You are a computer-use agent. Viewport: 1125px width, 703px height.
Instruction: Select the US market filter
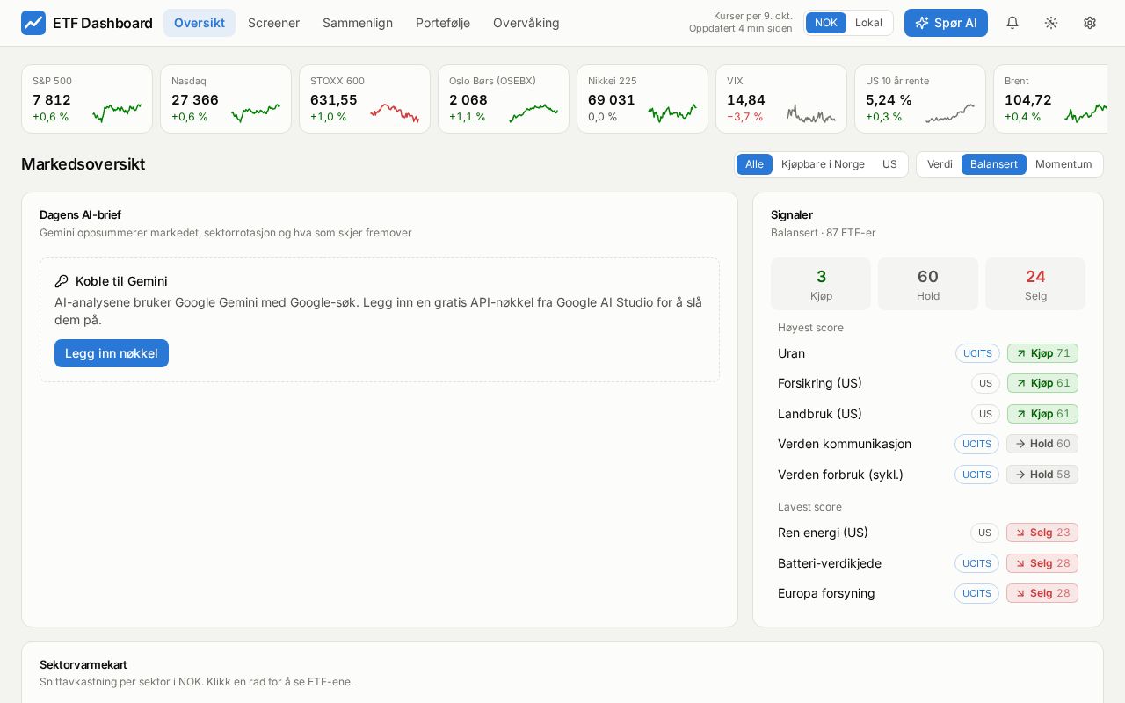tap(889, 164)
